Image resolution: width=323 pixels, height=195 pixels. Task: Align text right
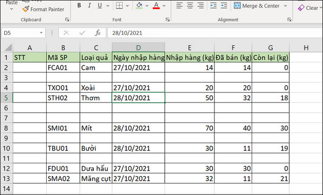point(200,6)
